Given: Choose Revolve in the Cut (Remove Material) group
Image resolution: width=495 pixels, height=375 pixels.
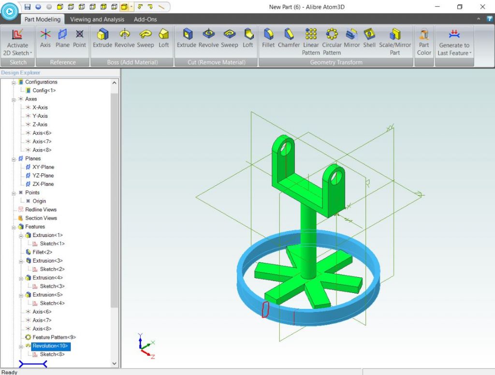Looking at the screenshot, I should 209,38.
